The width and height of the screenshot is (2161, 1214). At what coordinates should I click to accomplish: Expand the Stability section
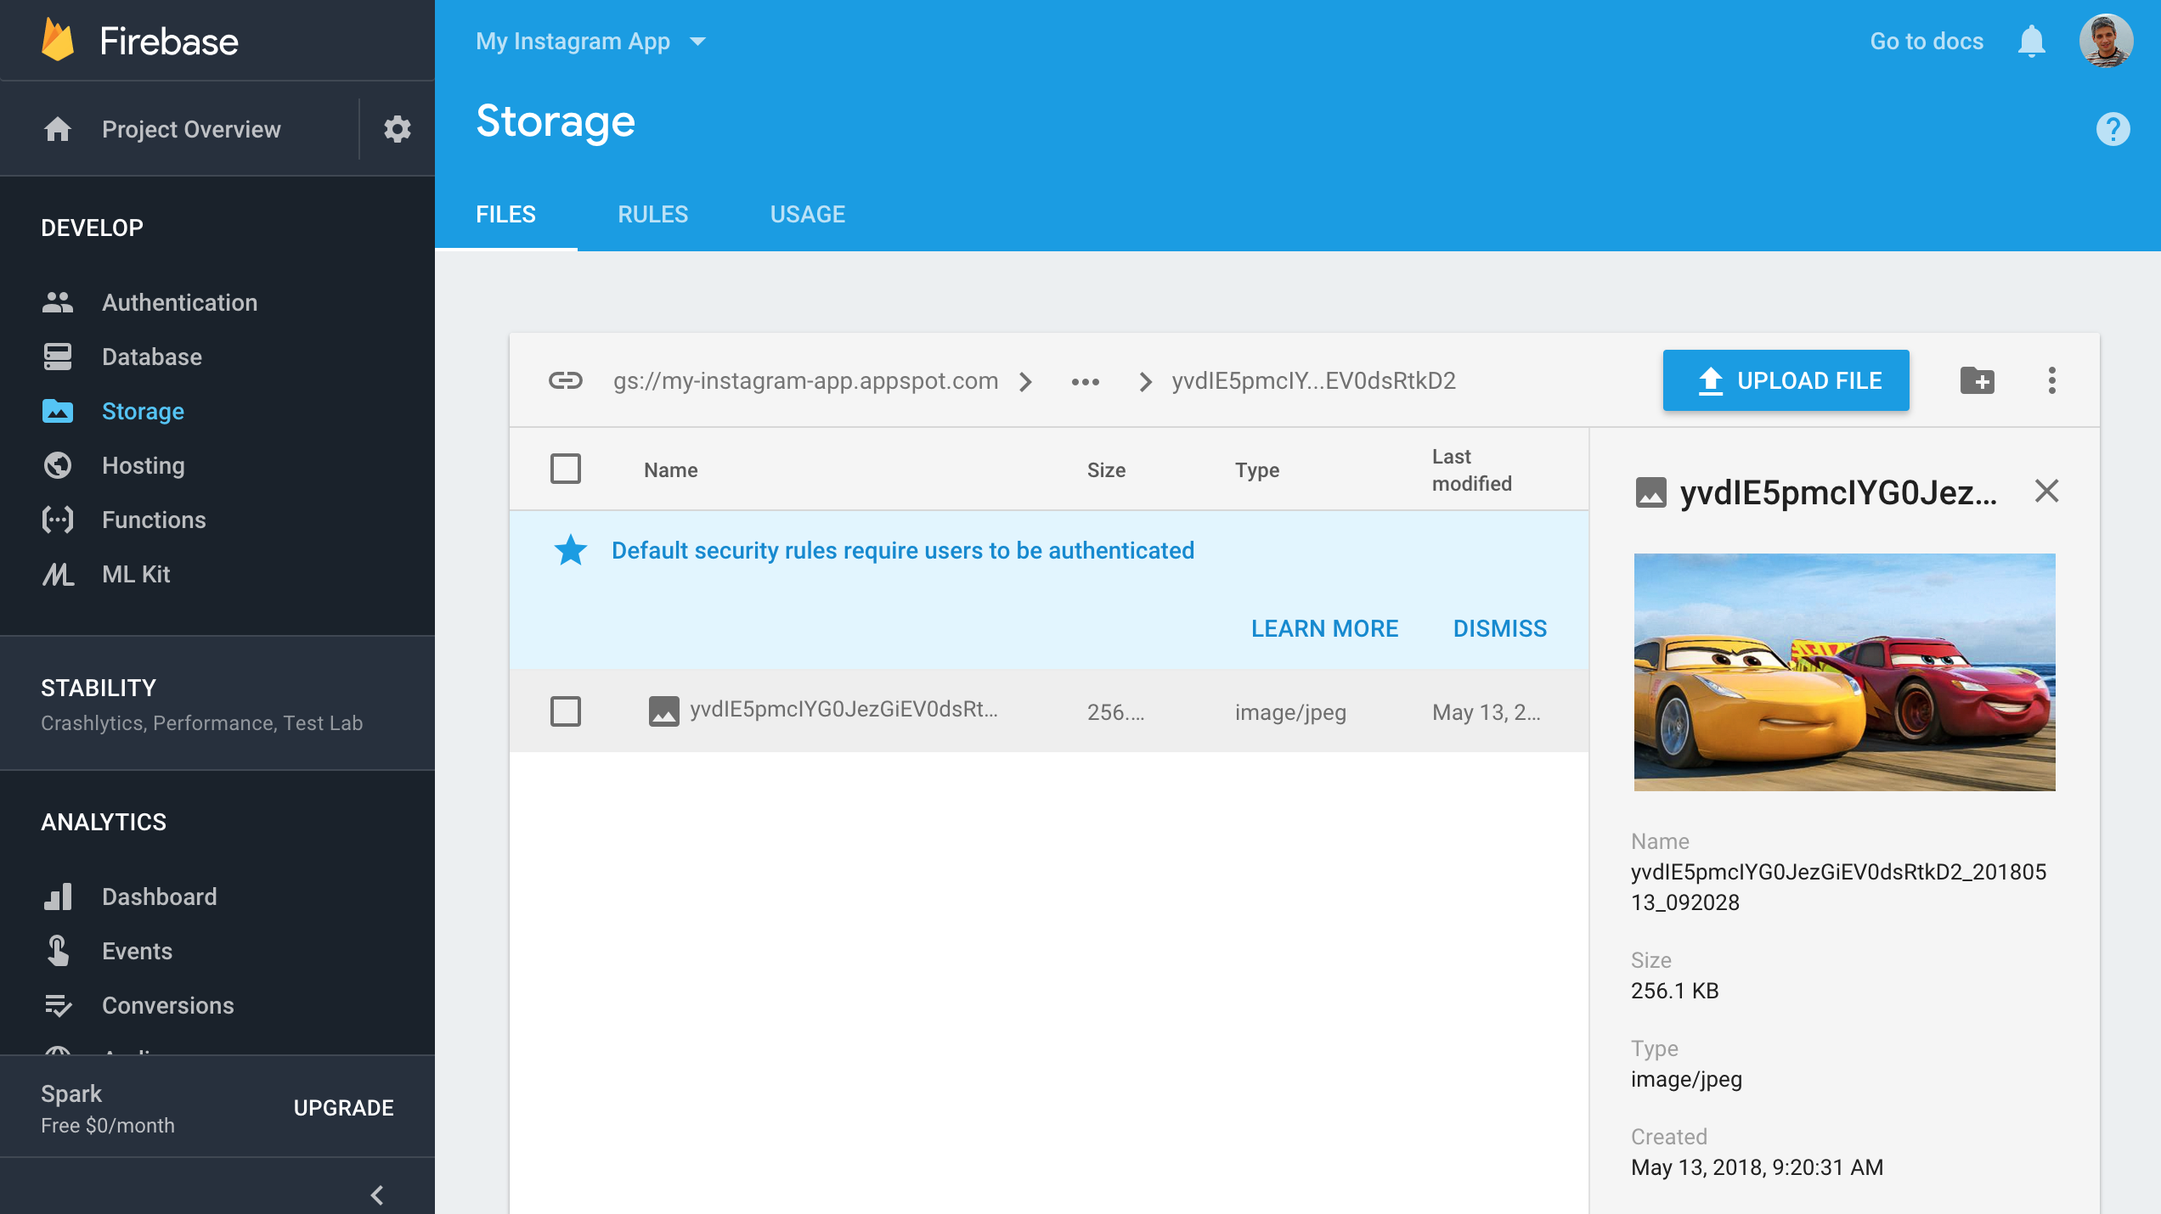coord(217,704)
